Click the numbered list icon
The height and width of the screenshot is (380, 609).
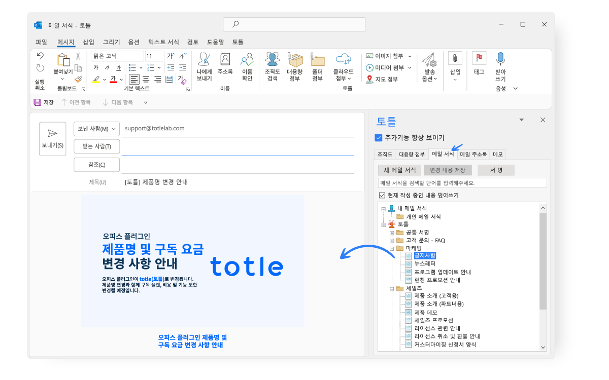pyautogui.click(x=151, y=67)
